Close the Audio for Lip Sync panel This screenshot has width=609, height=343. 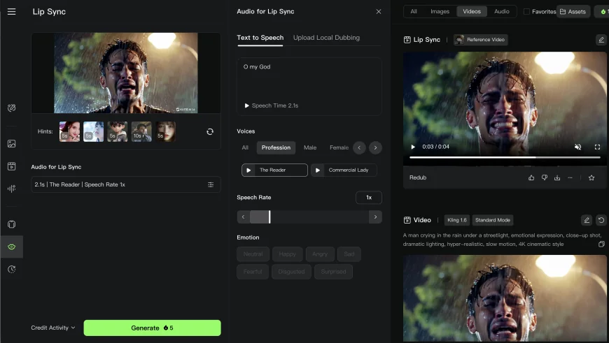coord(378,12)
